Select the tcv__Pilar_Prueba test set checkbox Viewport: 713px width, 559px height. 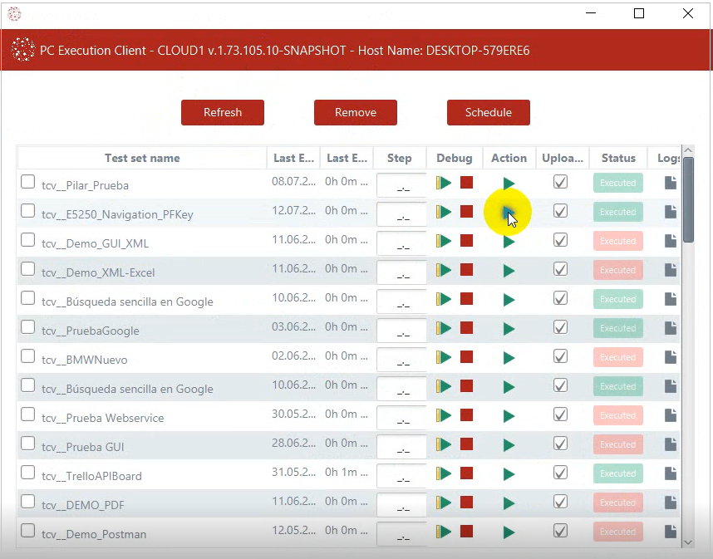[28, 182]
